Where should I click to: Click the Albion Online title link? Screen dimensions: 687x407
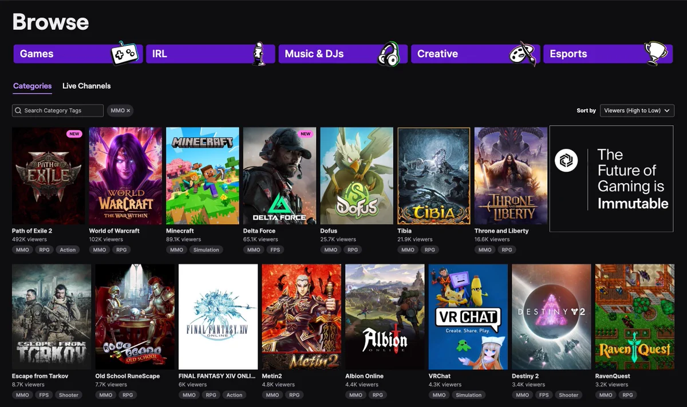click(365, 376)
